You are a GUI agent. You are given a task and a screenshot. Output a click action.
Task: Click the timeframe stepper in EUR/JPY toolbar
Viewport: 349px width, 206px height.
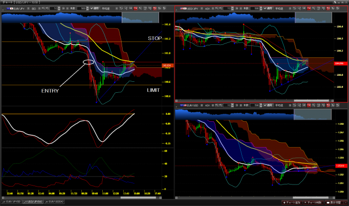click(59, 8)
